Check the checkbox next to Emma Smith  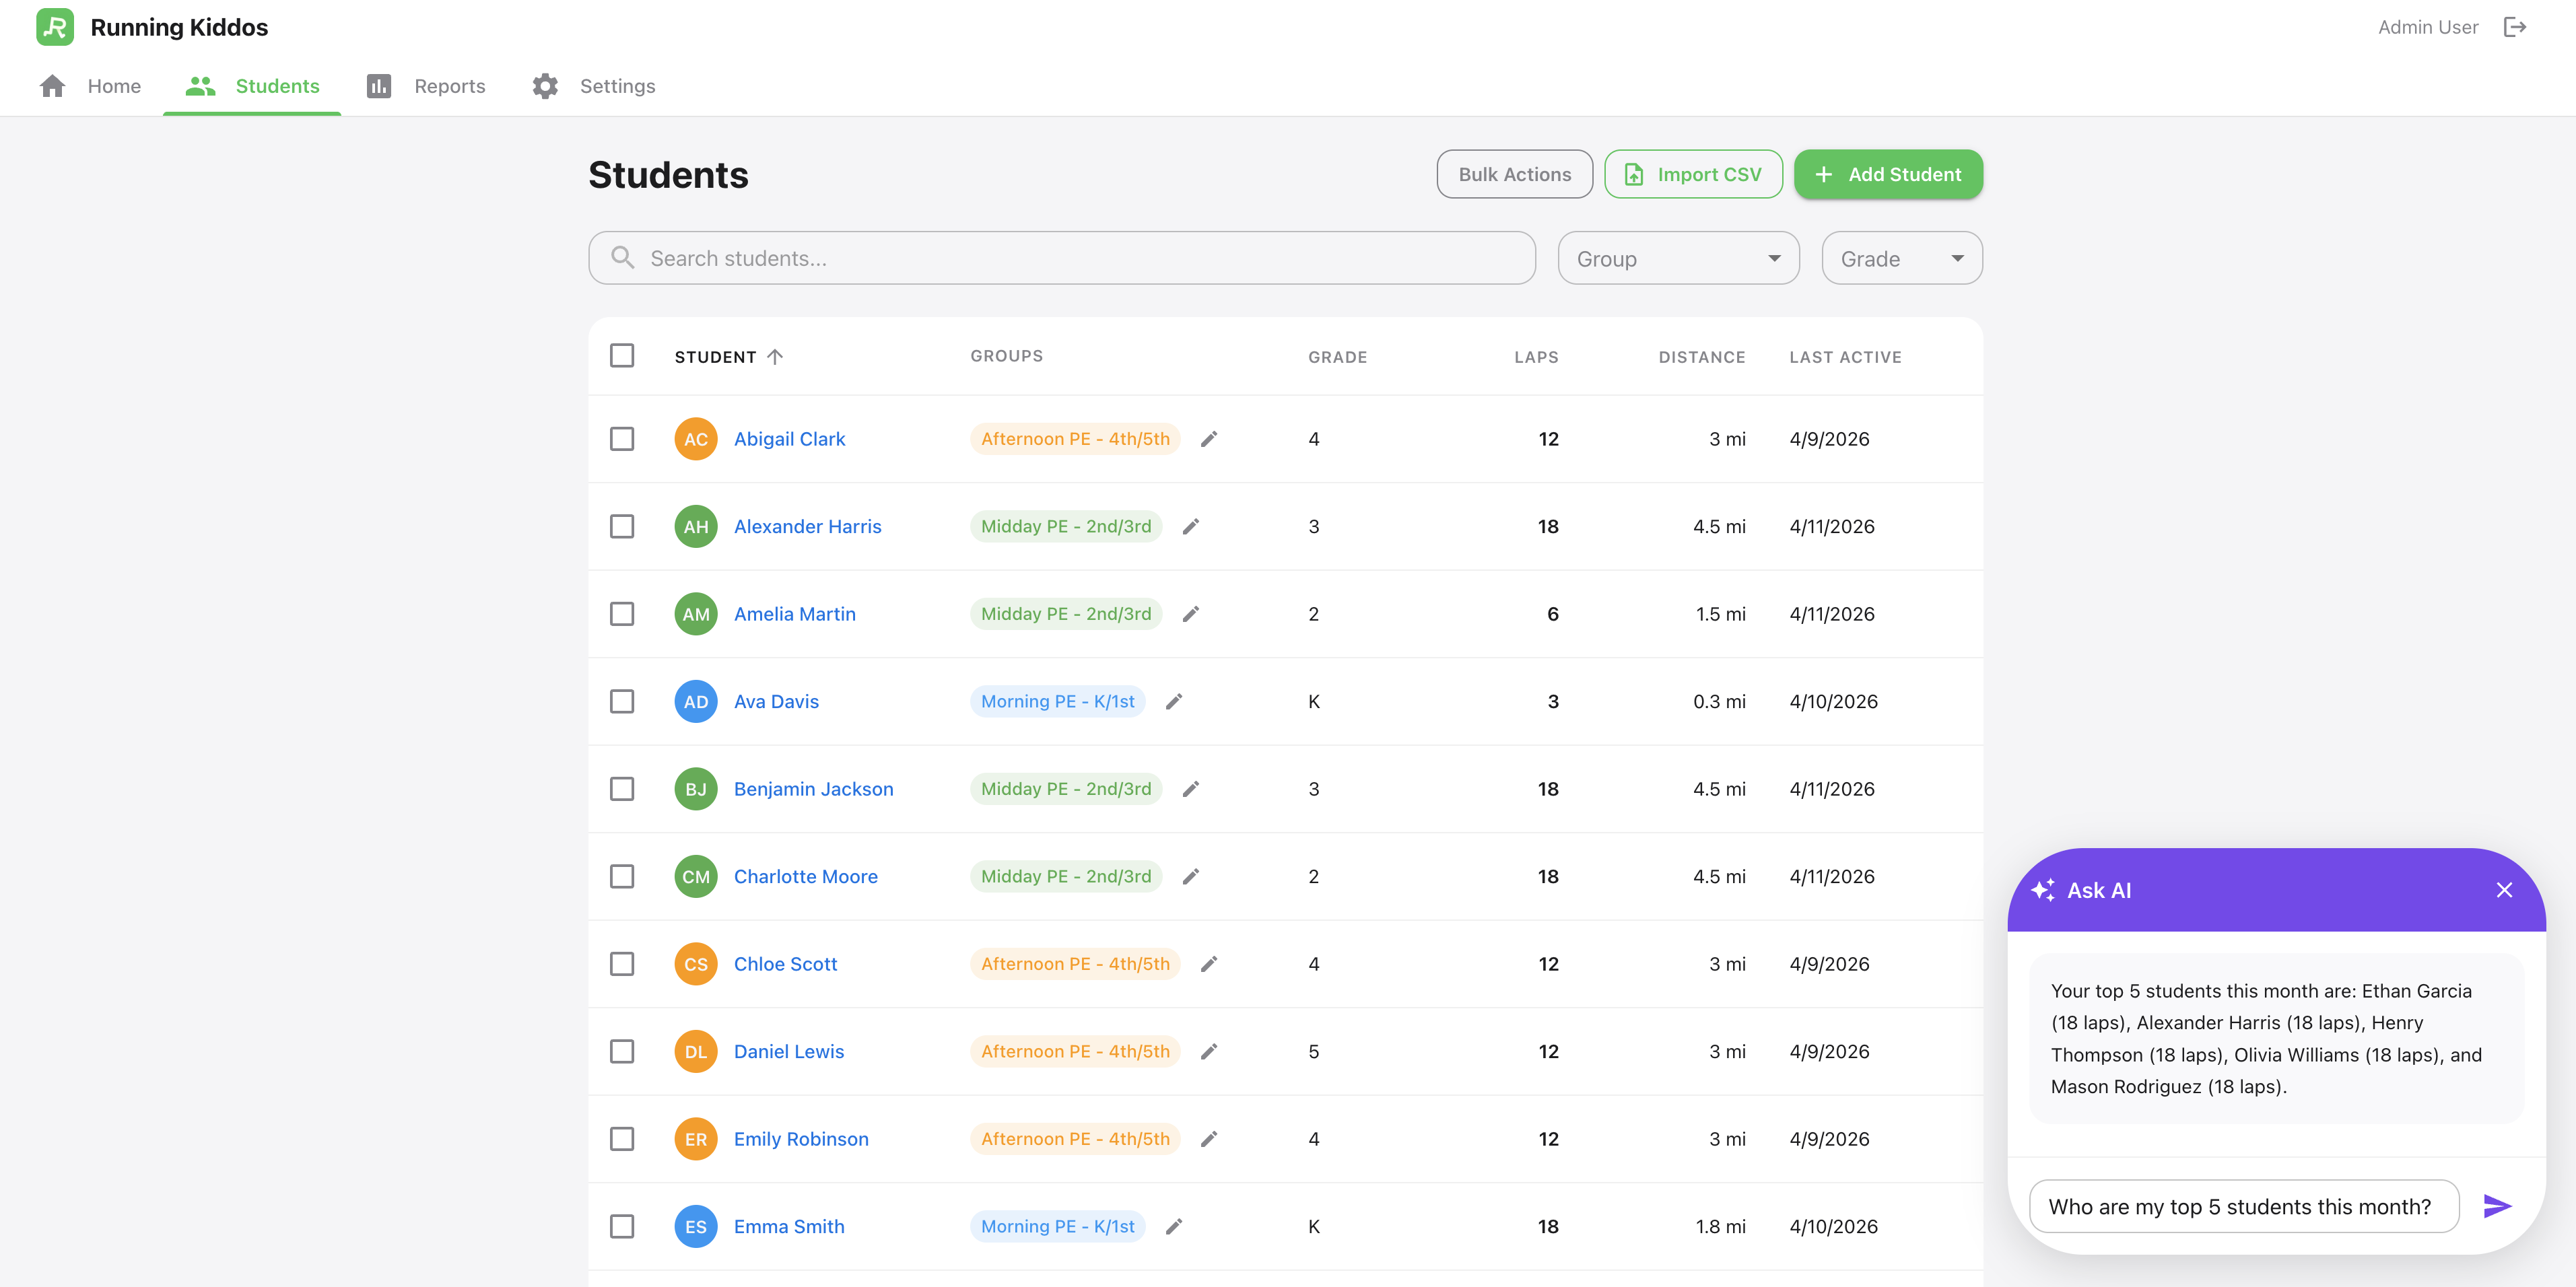click(x=622, y=1226)
